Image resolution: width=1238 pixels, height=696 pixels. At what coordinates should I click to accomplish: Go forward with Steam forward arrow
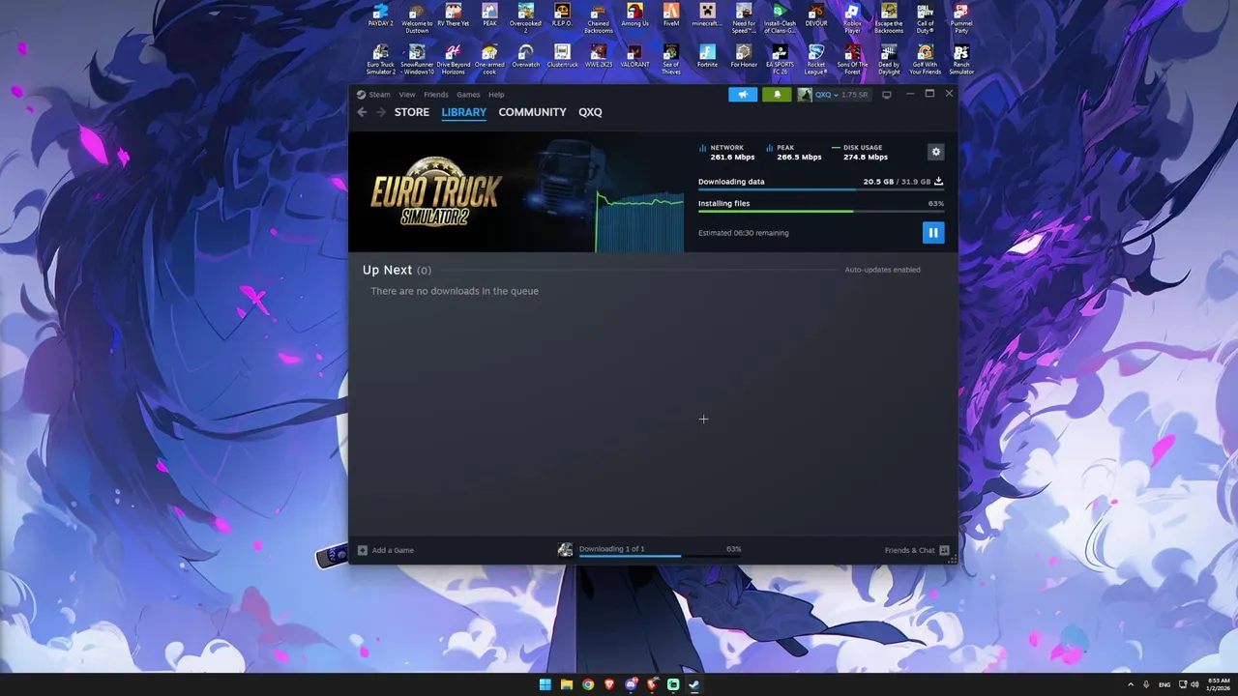pyautogui.click(x=381, y=112)
